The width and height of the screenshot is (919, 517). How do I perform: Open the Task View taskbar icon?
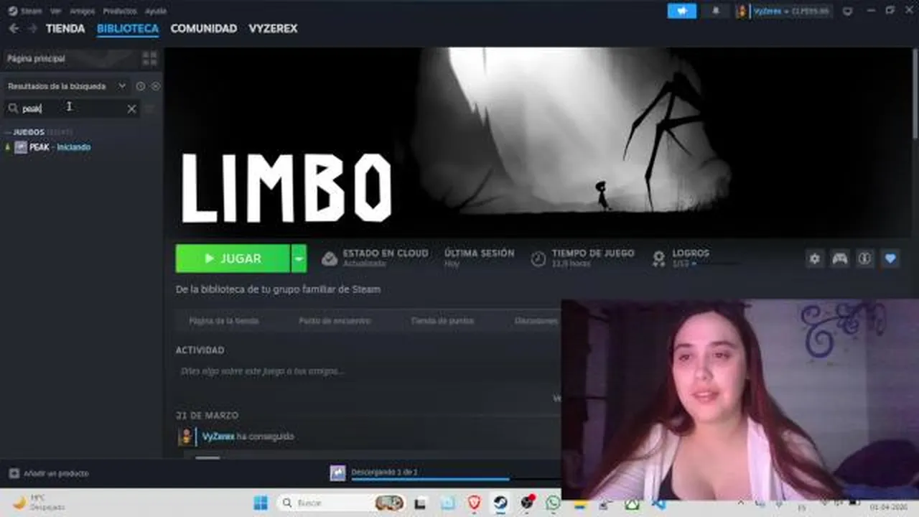pos(421,503)
